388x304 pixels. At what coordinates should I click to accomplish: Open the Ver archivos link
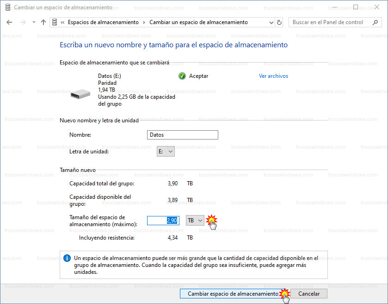tap(273, 76)
